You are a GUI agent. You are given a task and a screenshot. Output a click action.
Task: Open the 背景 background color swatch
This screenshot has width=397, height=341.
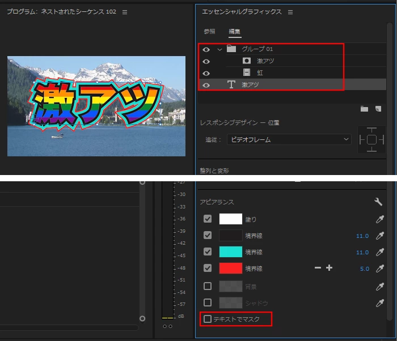pos(231,286)
